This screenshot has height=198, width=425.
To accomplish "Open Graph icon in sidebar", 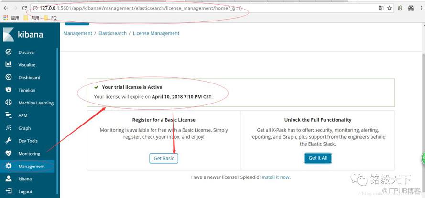I will (9, 128).
